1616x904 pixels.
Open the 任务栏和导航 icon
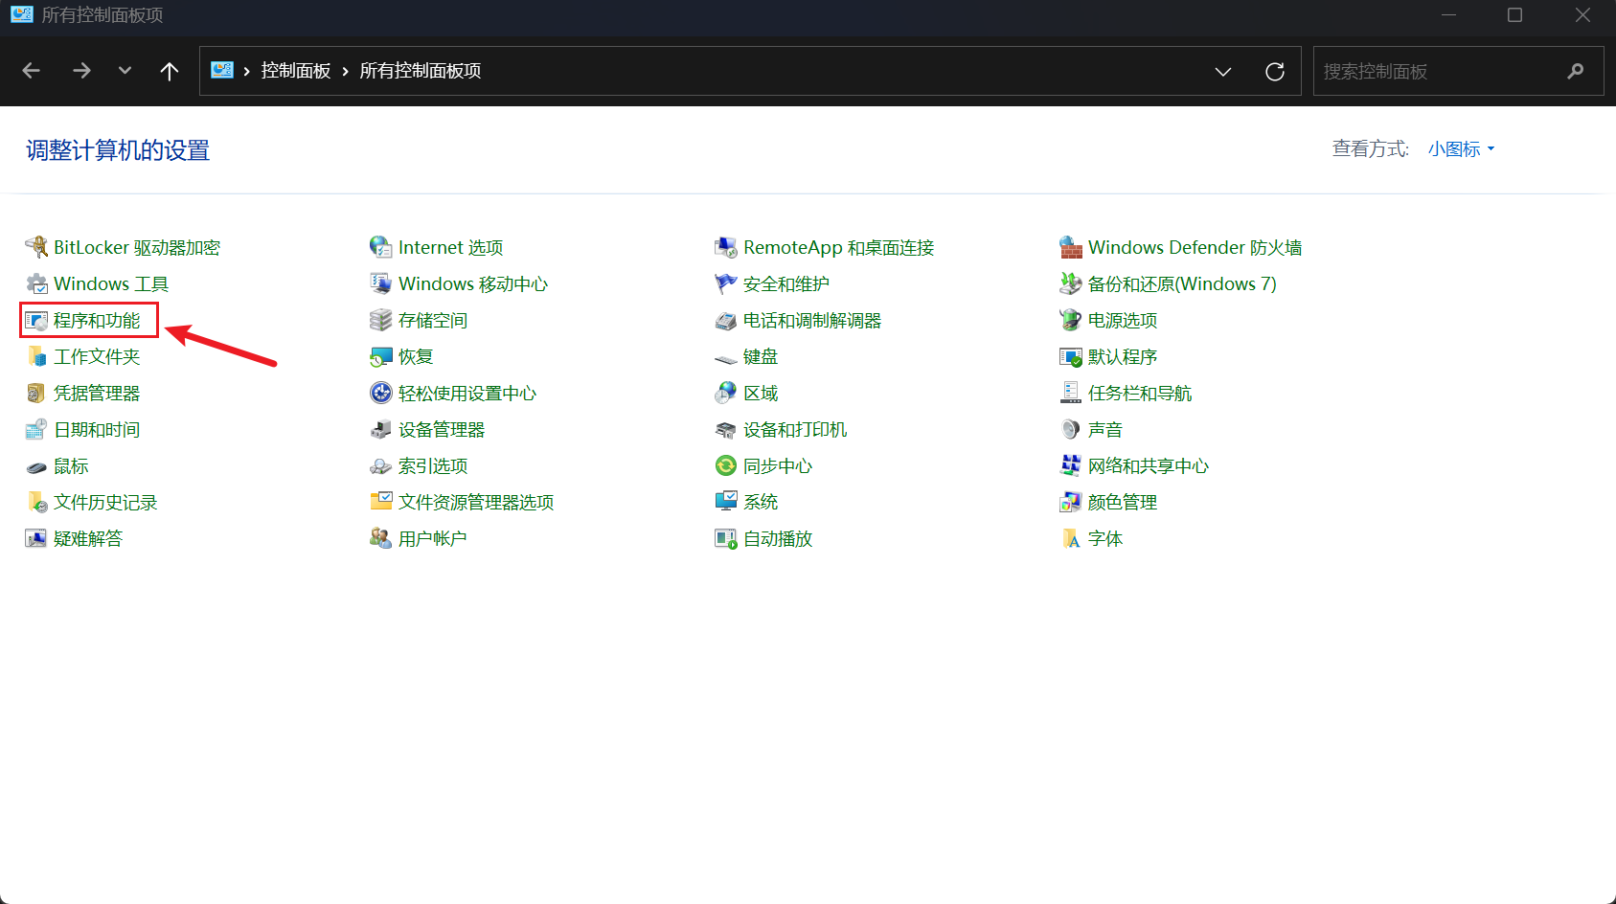tap(1071, 393)
